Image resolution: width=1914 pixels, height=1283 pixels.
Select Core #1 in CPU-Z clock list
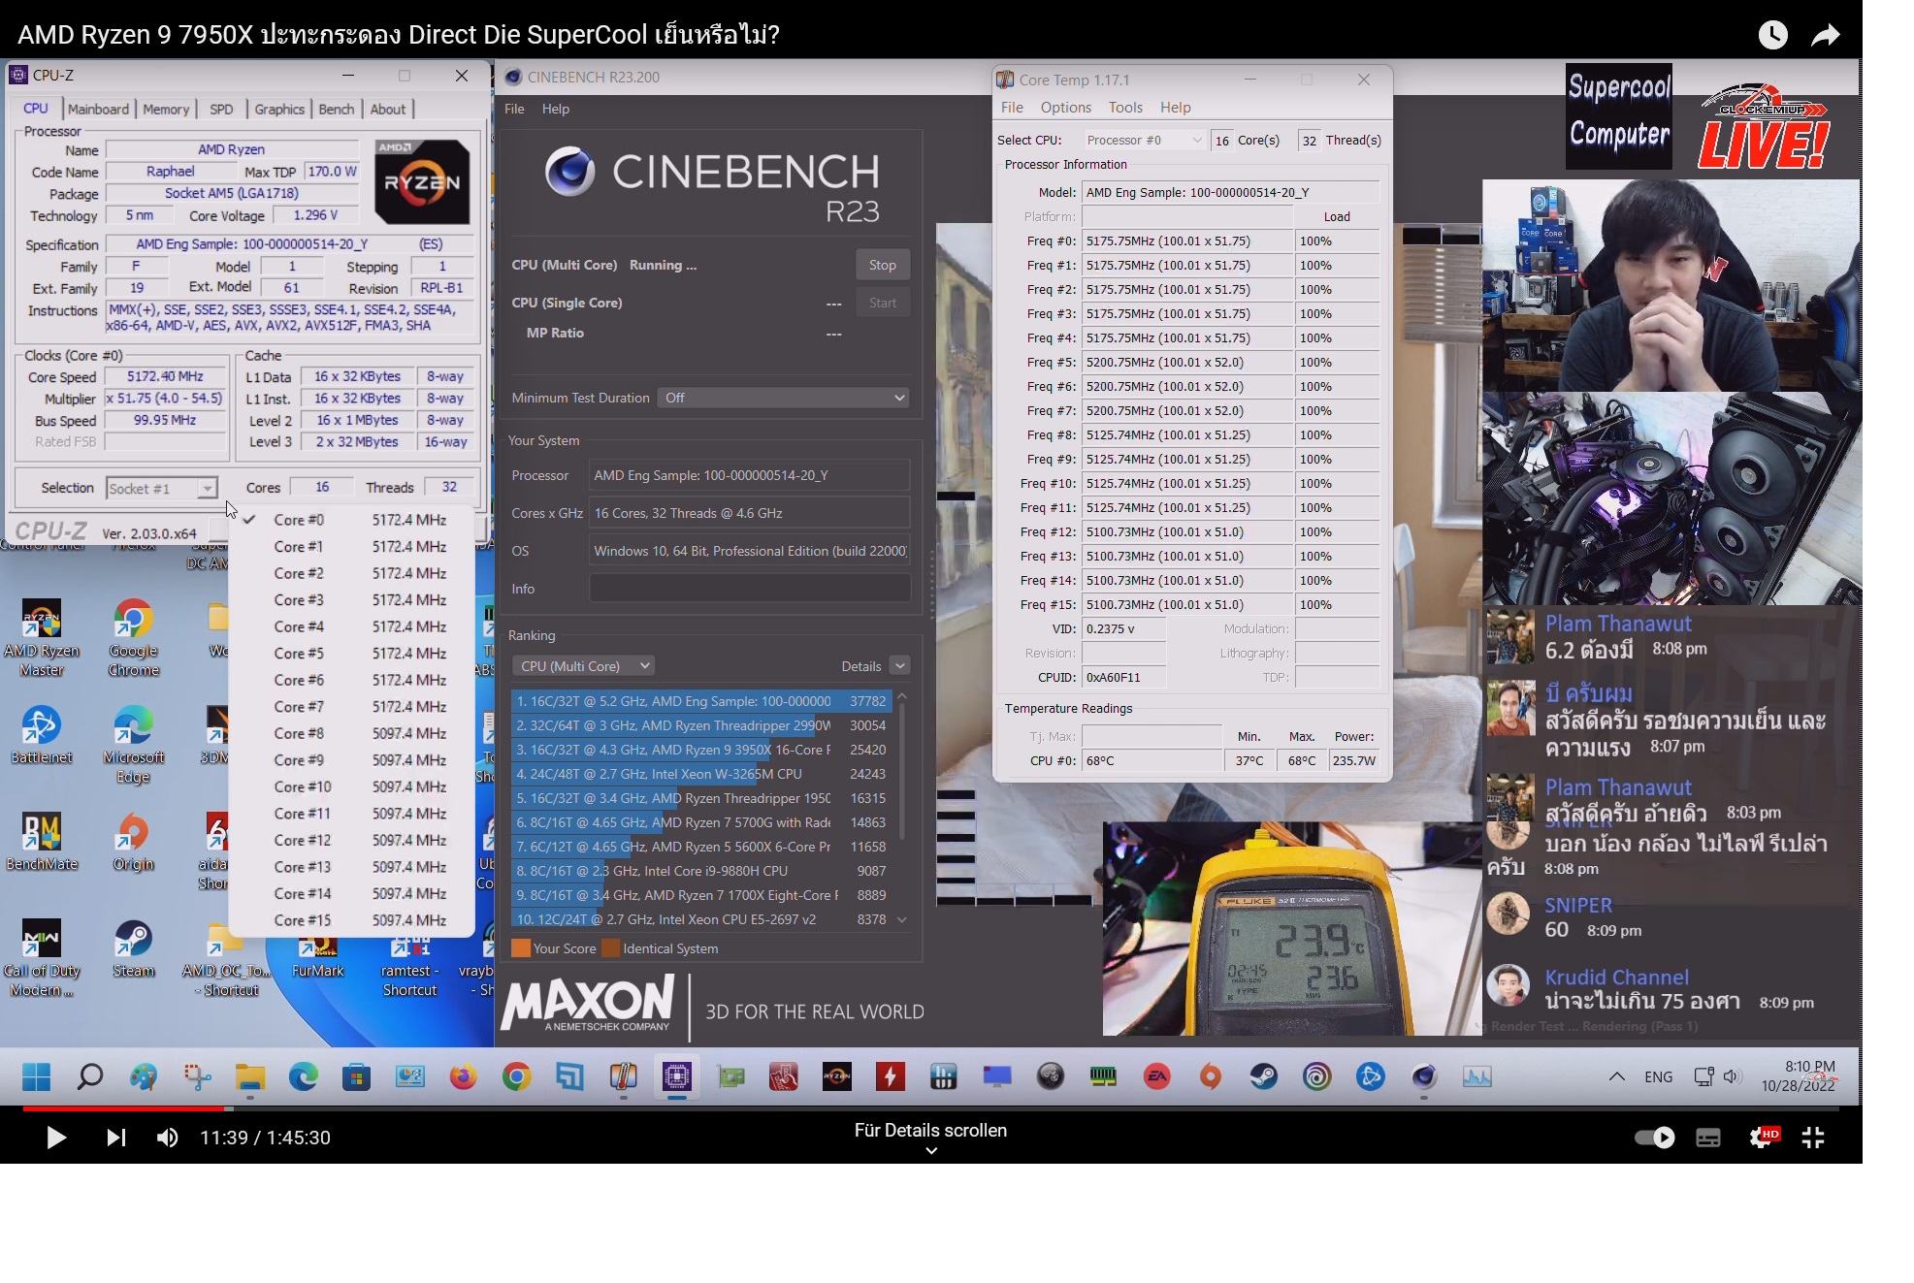tap(351, 547)
